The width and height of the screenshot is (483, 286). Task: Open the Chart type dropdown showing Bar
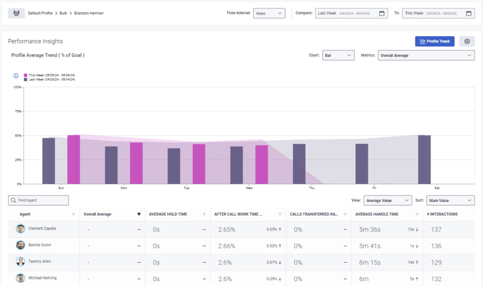tap(338, 55)
